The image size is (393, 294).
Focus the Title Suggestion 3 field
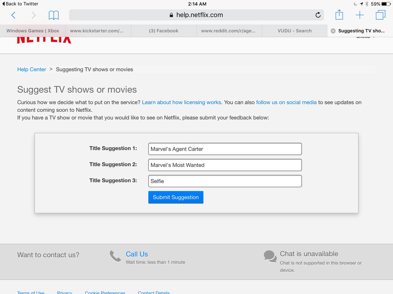225,181
